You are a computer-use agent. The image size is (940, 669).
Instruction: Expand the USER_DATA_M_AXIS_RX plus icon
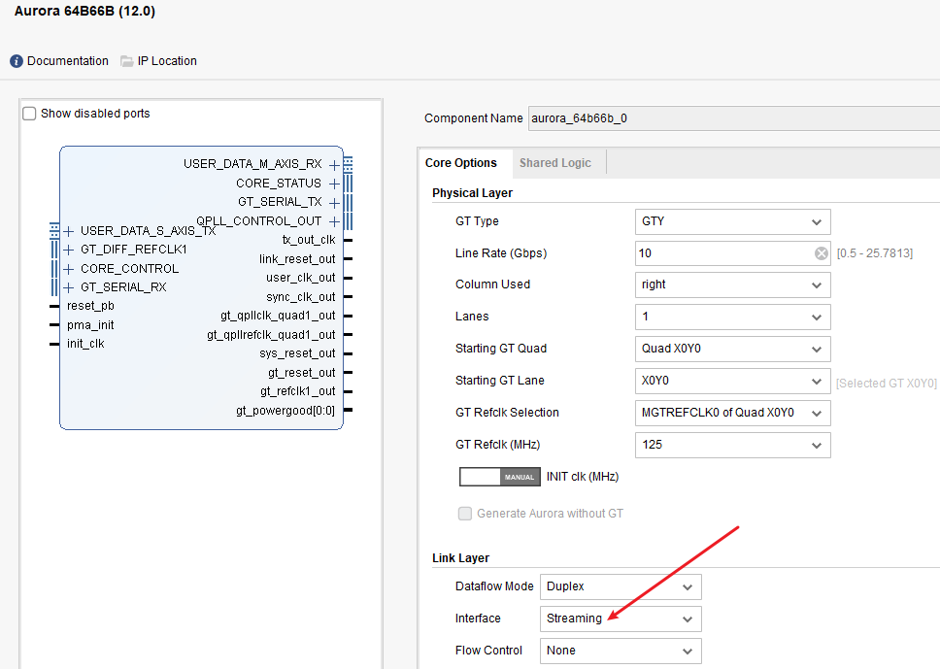click(334, 165)
